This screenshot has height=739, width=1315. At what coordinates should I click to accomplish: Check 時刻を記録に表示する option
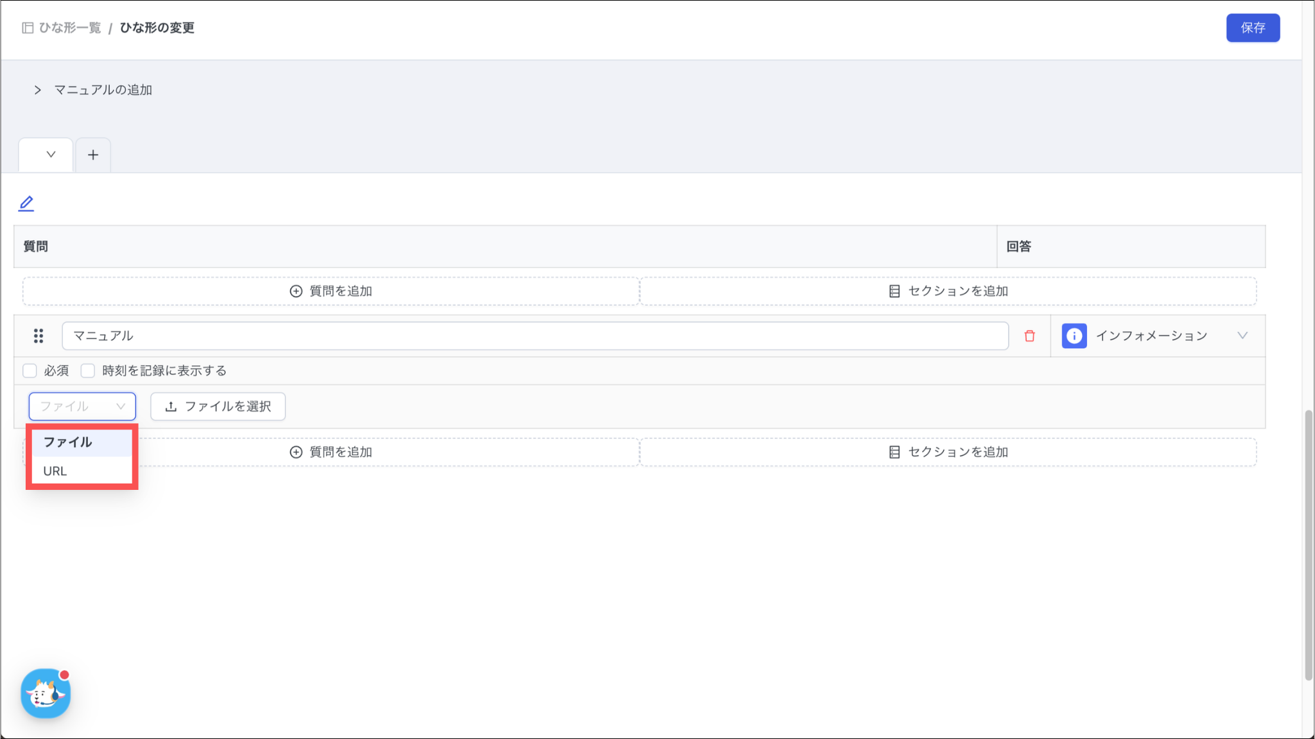point(88,370)
